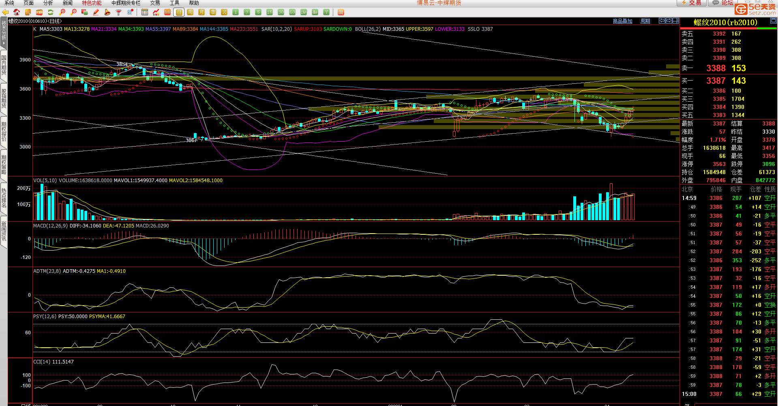778x406 pixels.
Task: Select the 5-minute period button
Action: coord(258,12)
